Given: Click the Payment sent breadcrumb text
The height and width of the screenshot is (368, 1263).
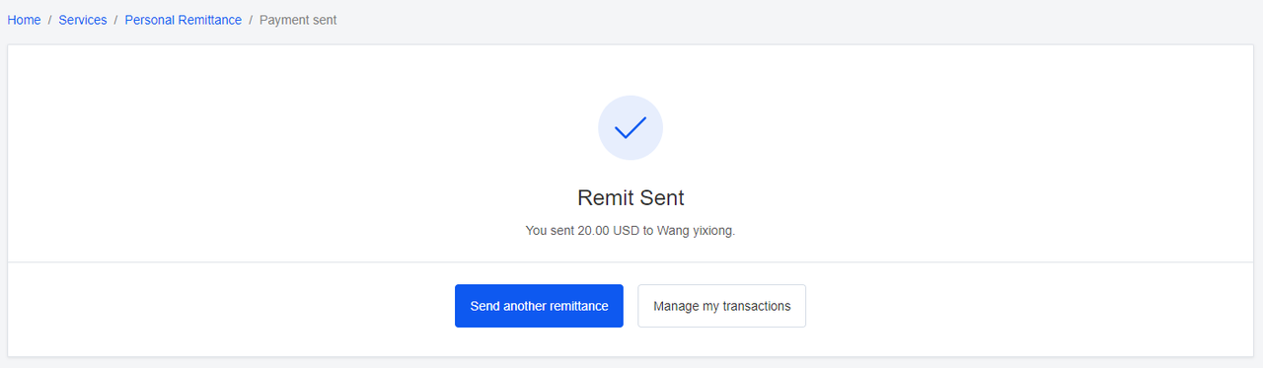Looking at the screenshot, I should point(298,20).
